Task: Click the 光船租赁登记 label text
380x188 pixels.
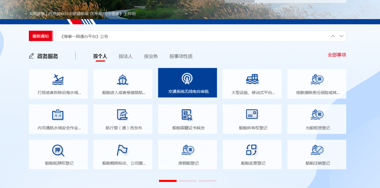Action: 318,128
